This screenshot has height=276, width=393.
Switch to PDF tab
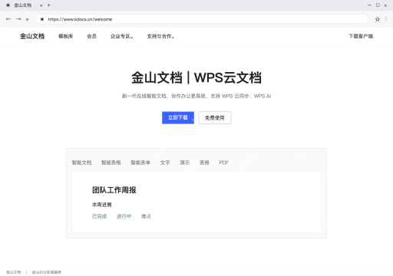tap(224, 163)
